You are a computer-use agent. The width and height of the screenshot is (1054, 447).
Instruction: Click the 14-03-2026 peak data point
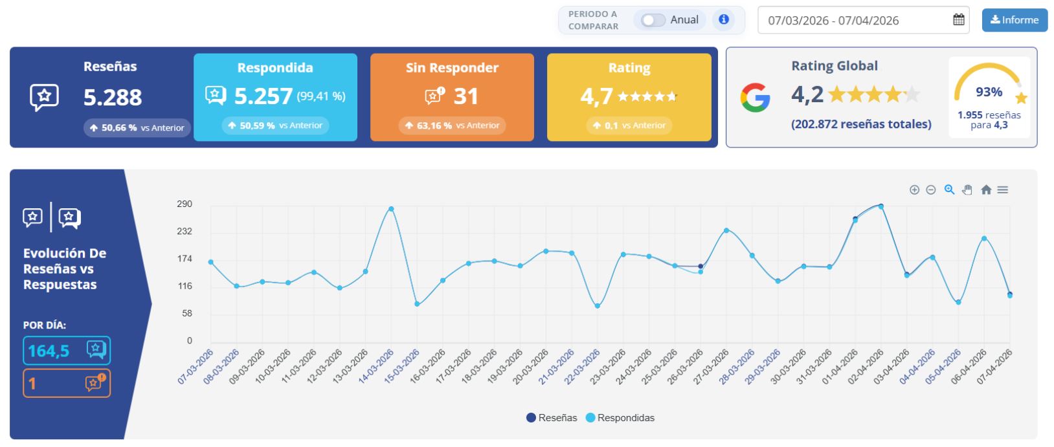[x=391, y=209]
